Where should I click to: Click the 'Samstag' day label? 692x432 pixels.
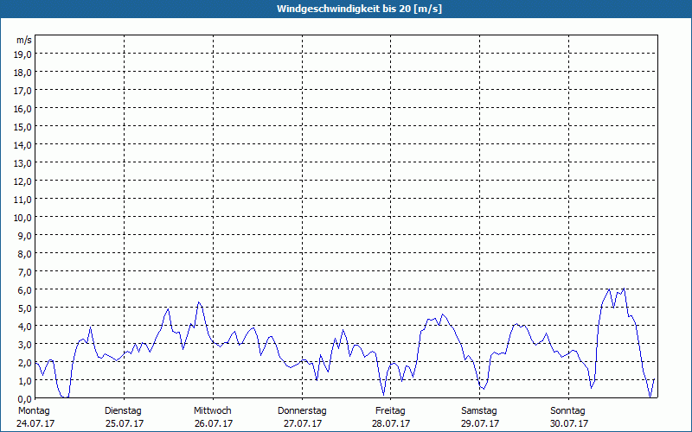479,411
